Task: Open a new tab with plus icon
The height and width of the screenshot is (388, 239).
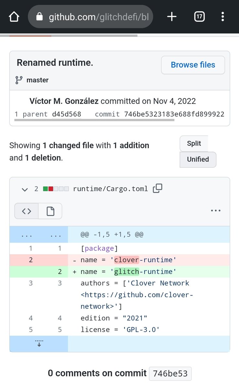Action: coord(171,16)
